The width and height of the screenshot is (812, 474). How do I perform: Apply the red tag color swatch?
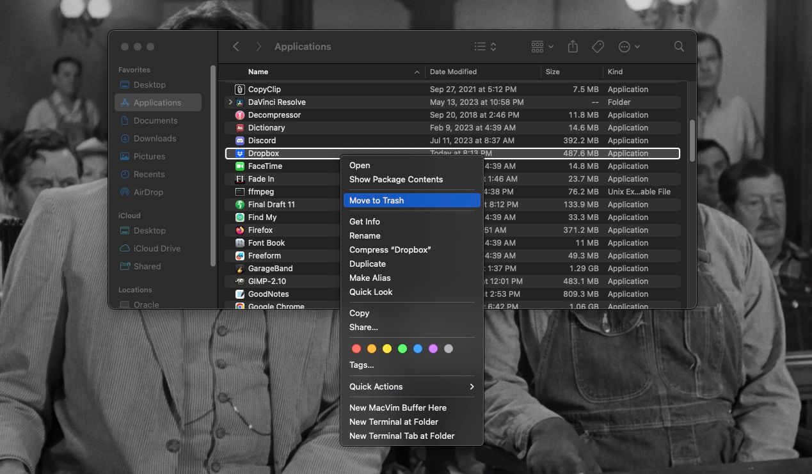click(356, 349)
